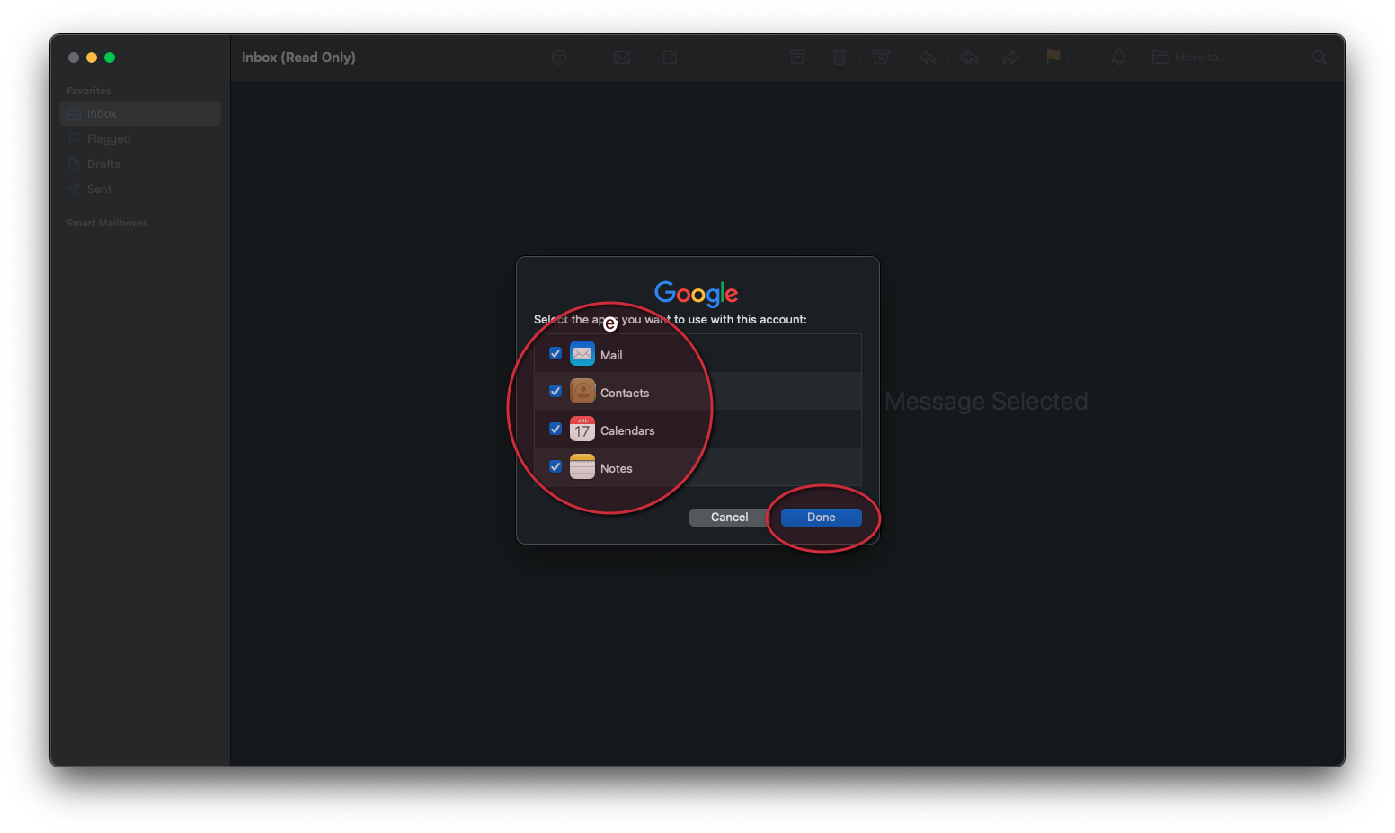Image resolution: width=1395 pixels, height=833 pixels.
Task: Click the Inbox (Read Only) title
Action: coord(298,58)
